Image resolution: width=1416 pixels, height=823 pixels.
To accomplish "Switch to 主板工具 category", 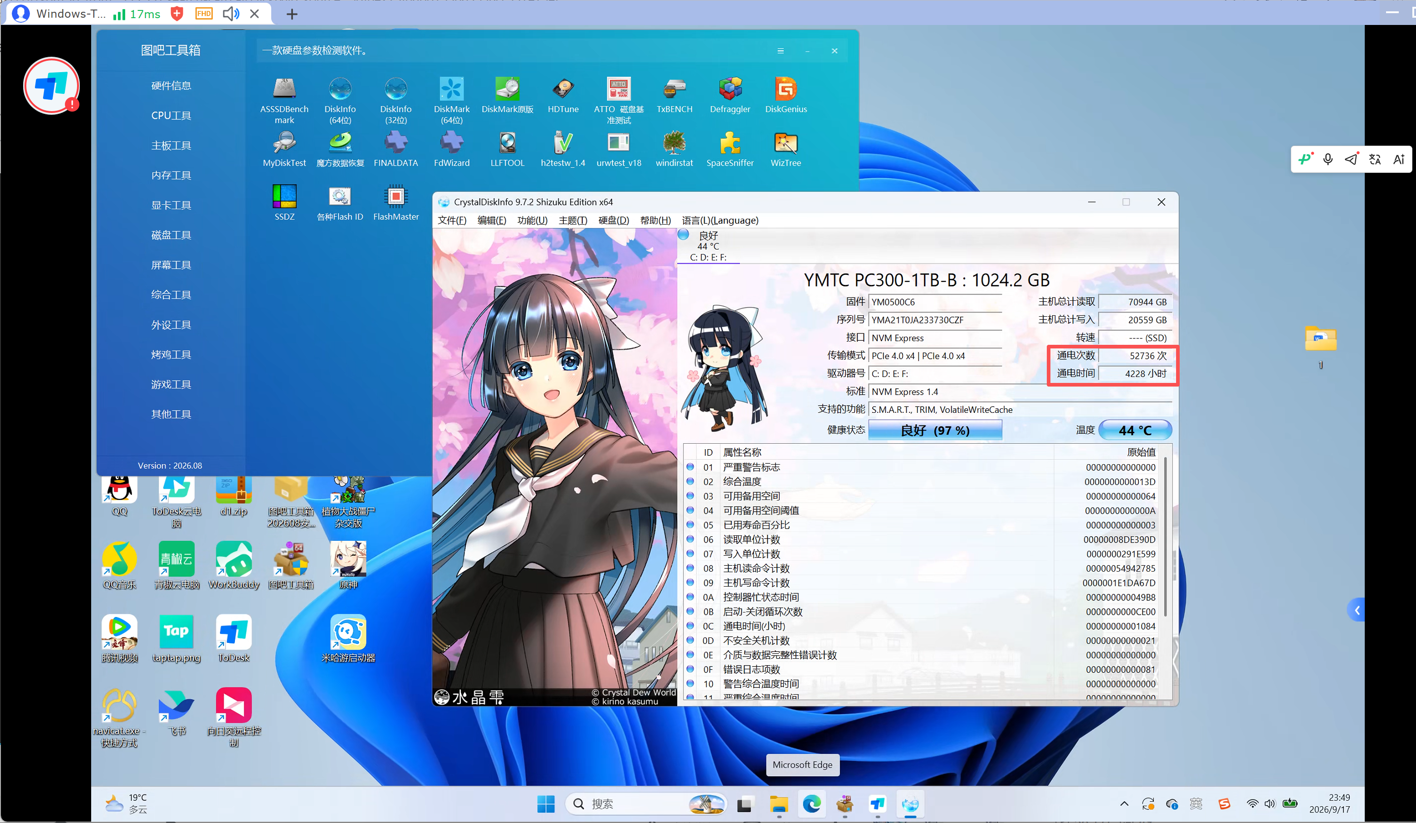I will [x=171, y=145].
